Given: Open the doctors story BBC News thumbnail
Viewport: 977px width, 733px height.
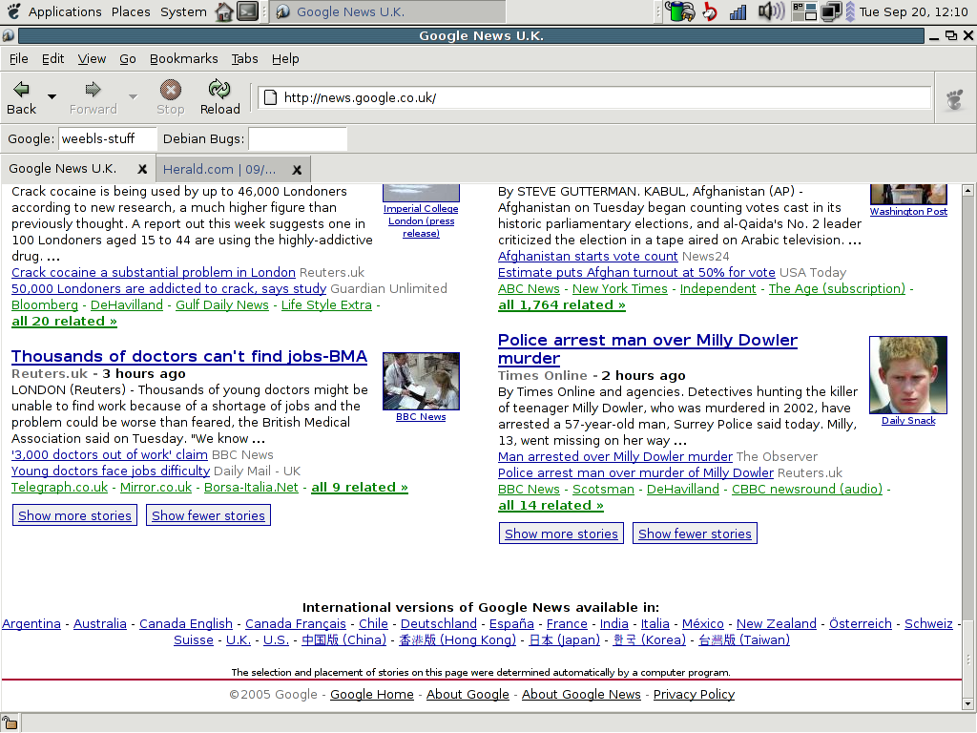Looking at the screenshot, I should coord(421,381).
